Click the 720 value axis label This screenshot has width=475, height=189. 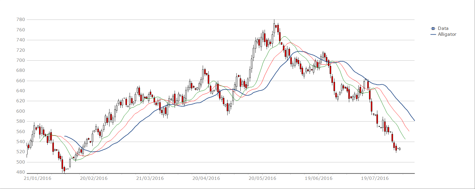pos(21,50)
